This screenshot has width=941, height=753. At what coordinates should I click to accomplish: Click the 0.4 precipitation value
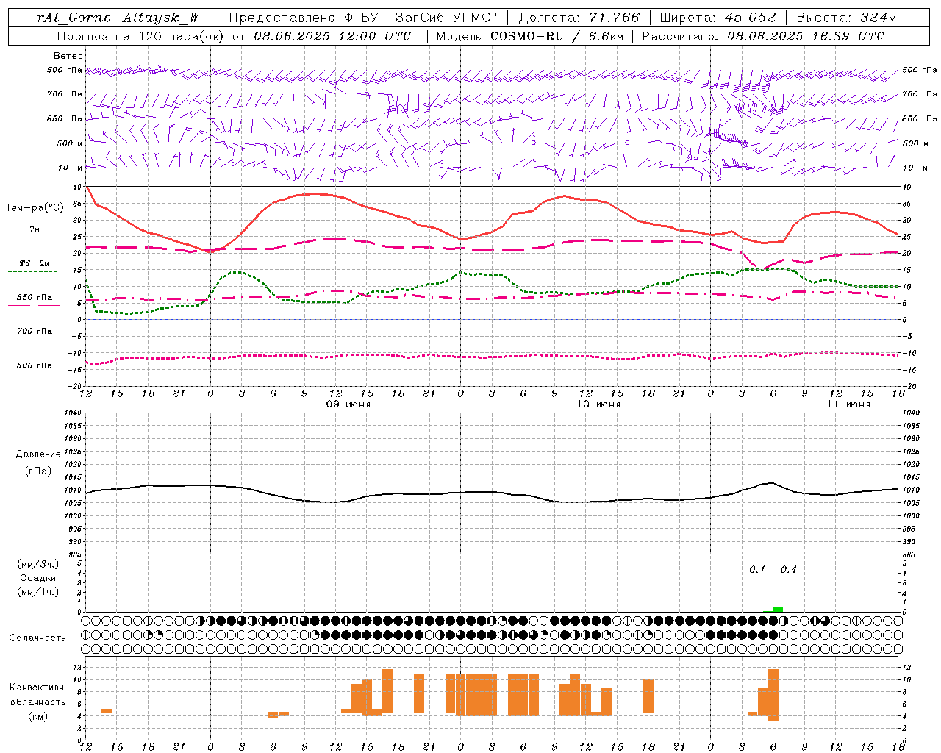[x=789, y=570]
